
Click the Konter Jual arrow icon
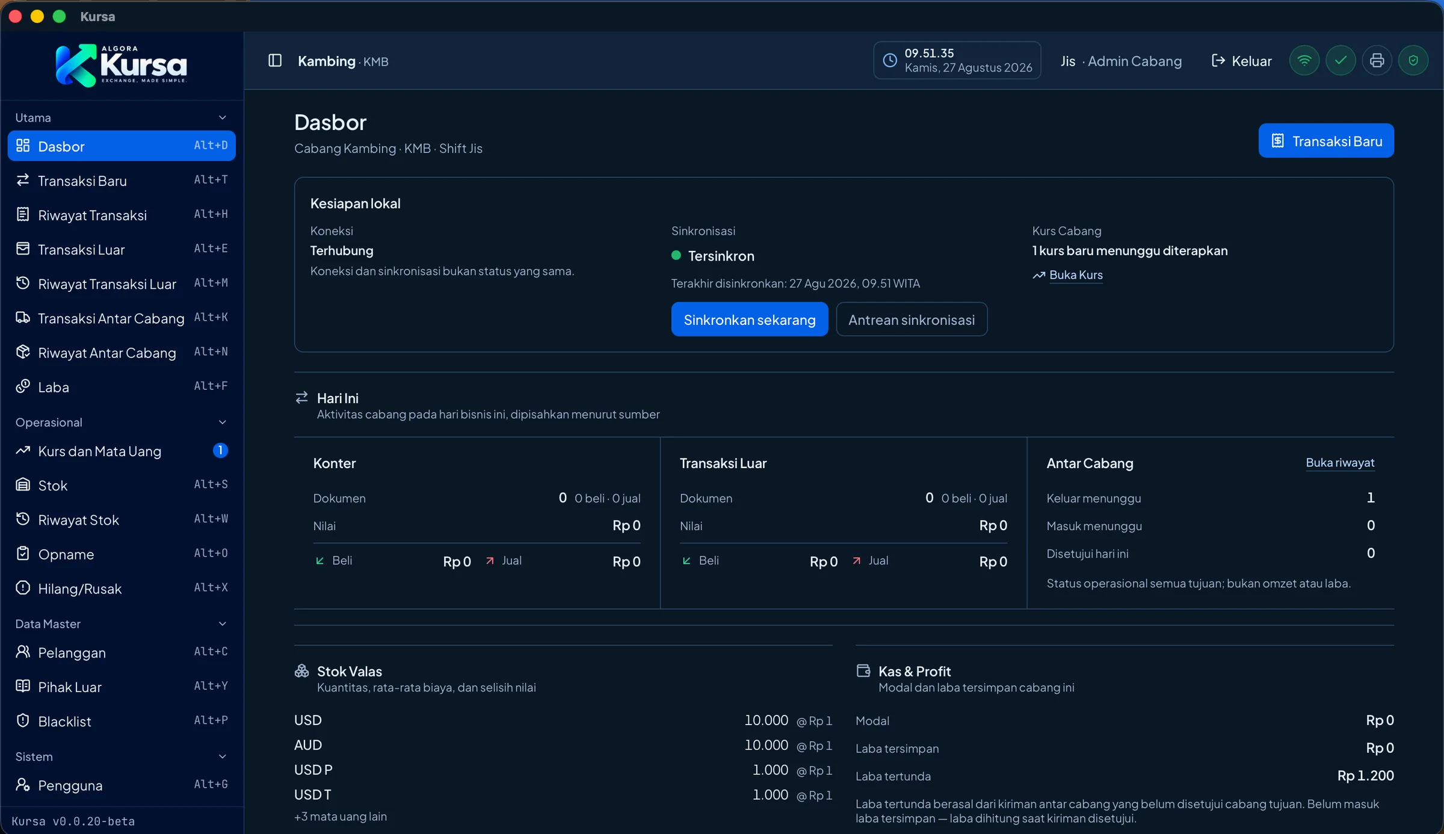click(x=490, y=561)
